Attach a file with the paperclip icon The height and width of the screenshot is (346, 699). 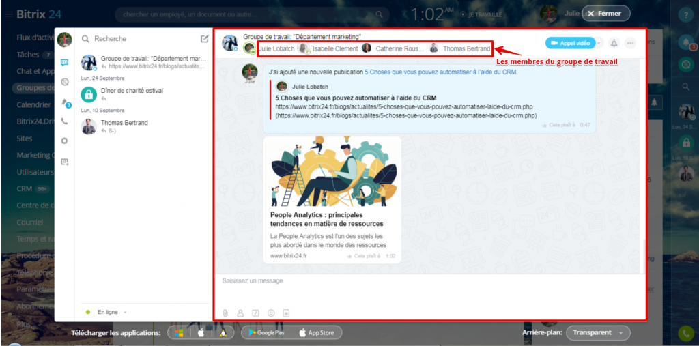225,313
